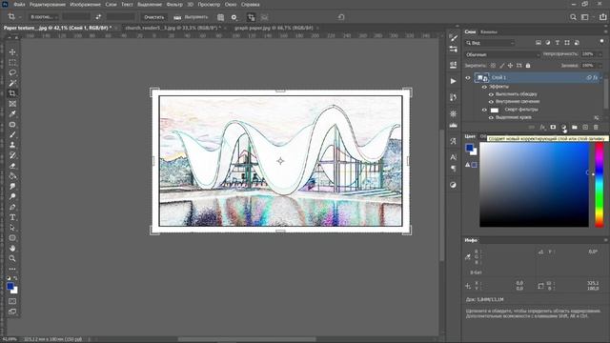Create a new group folder icon
The width and height of the screenshot is (610, 343).
click(574, 127)
